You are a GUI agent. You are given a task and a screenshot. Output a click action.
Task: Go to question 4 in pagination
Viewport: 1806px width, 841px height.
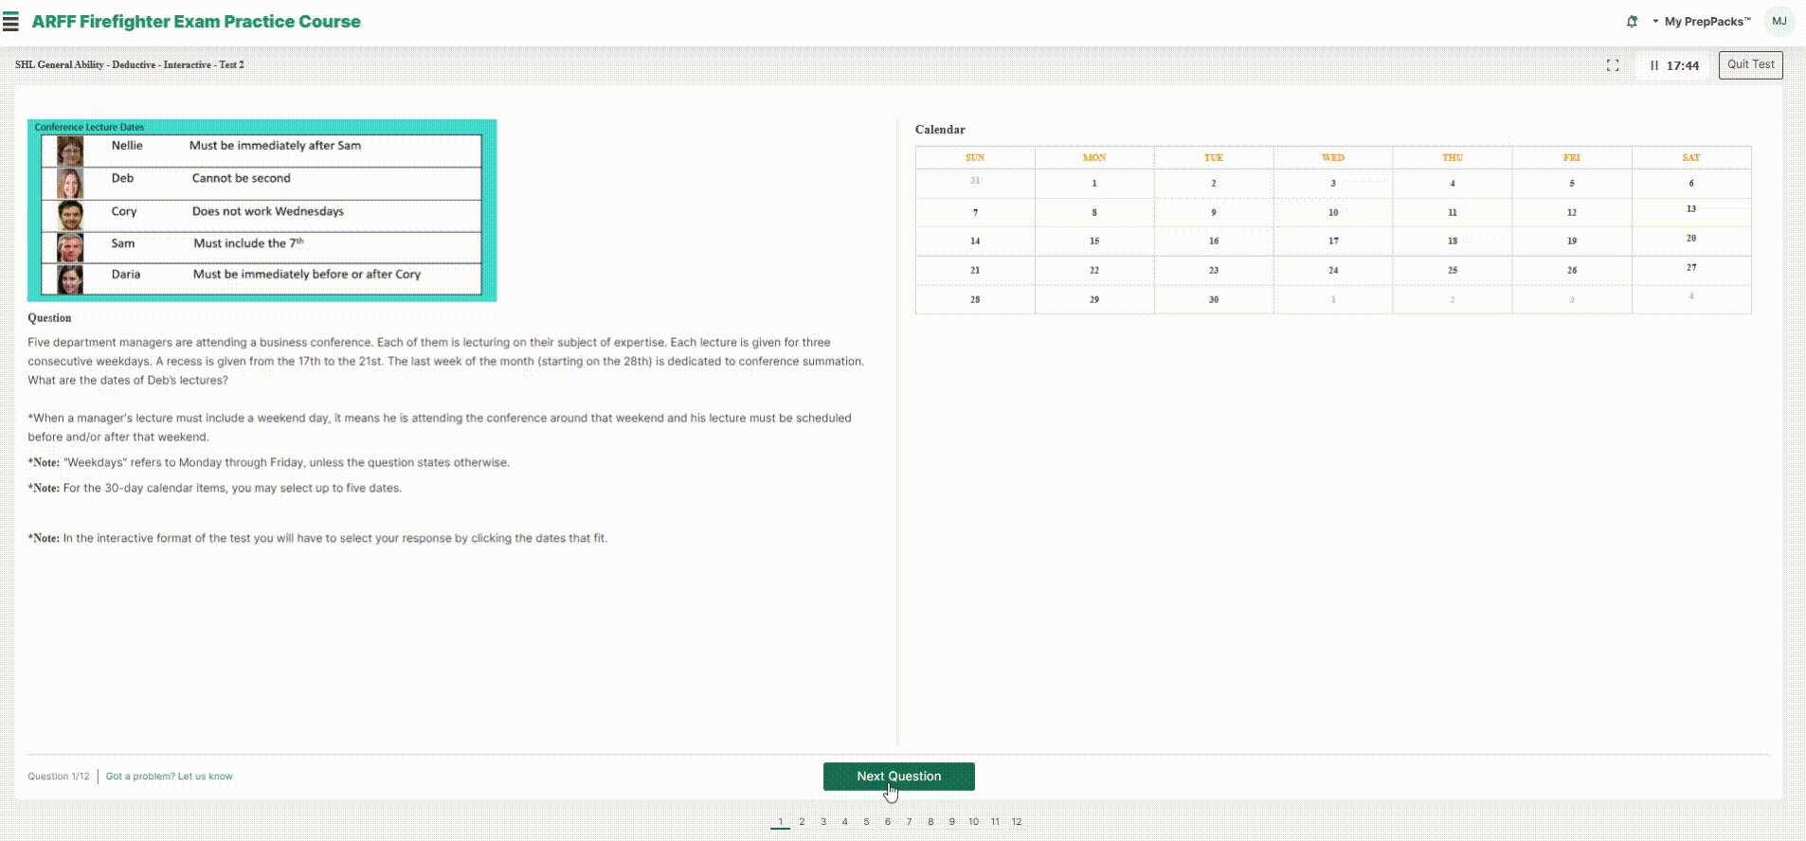pyautogui.click(x=845, y=822)
